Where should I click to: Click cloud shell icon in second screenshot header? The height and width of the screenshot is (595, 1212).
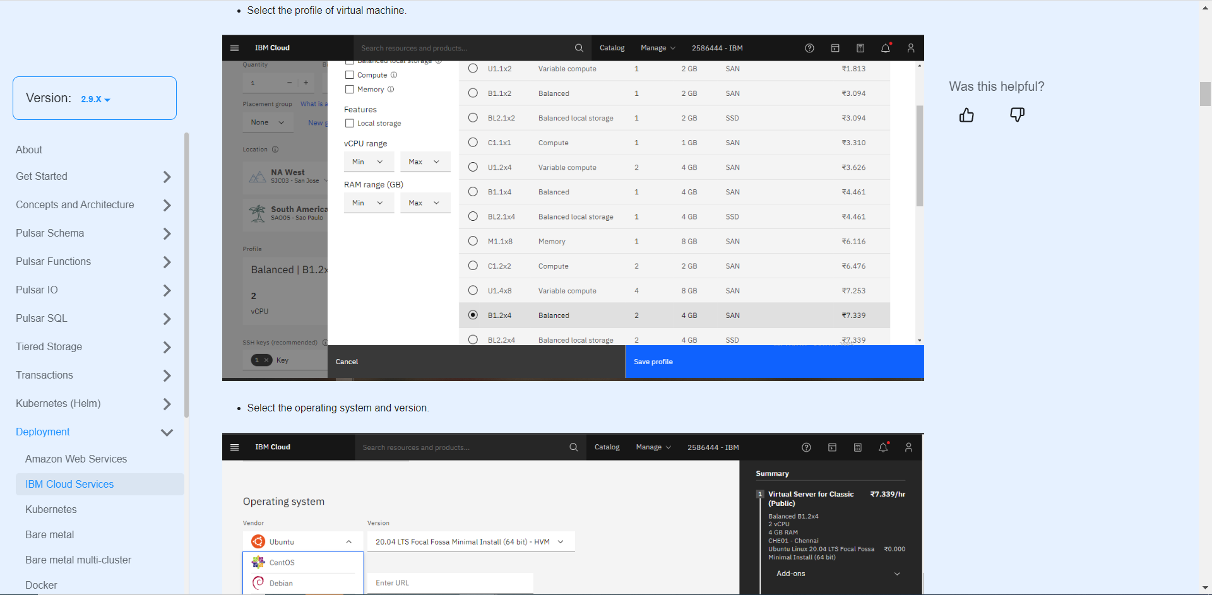[x=832, y=447]
